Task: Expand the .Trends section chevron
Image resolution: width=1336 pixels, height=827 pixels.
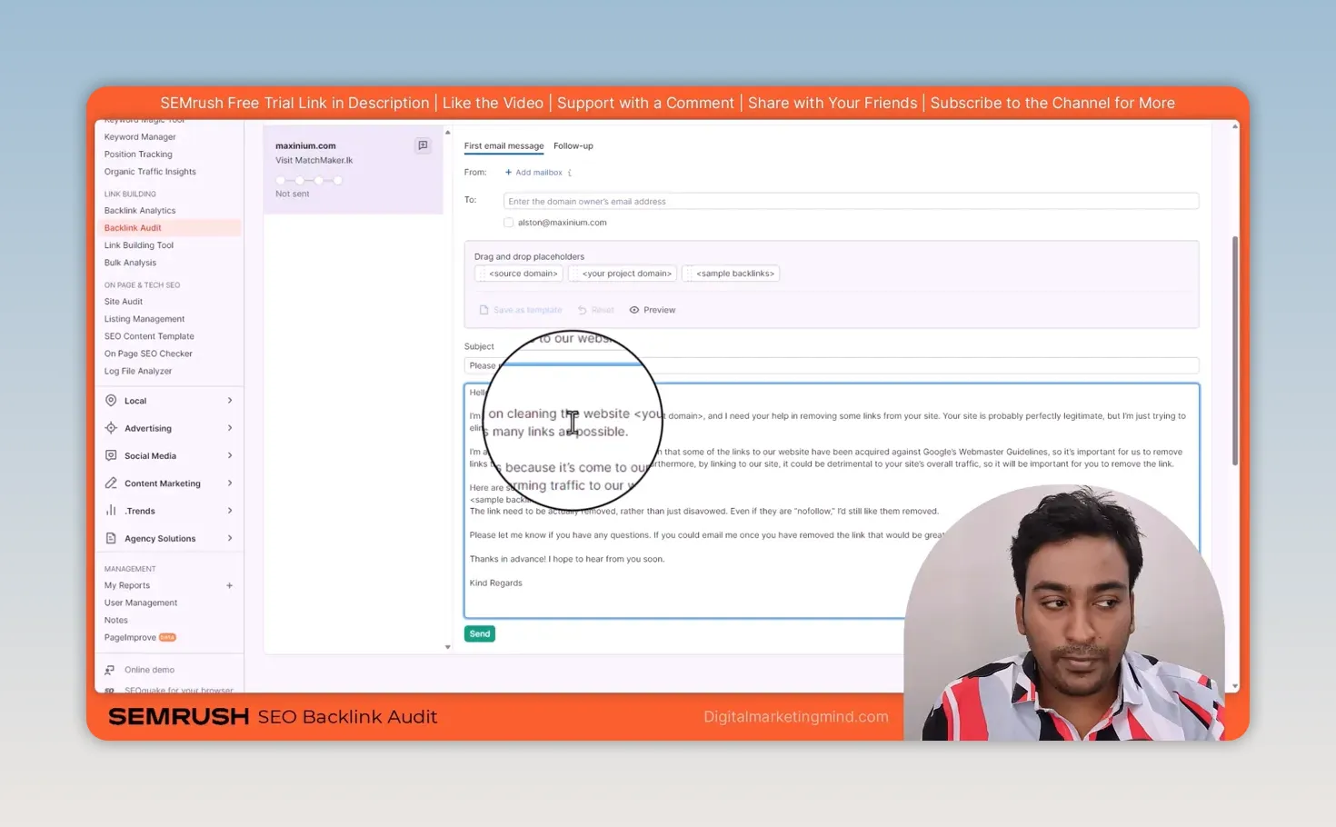Action: coord(229,511)
